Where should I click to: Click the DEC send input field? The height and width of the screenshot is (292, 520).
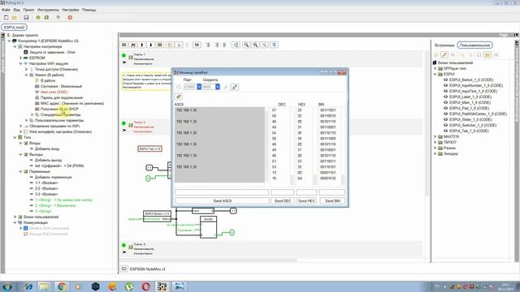[282, 192]
